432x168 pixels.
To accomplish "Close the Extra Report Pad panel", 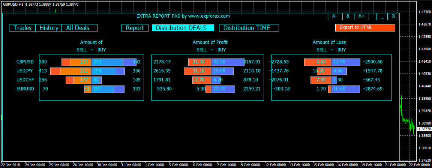I will pyautogui.click(x=393, y=16).
